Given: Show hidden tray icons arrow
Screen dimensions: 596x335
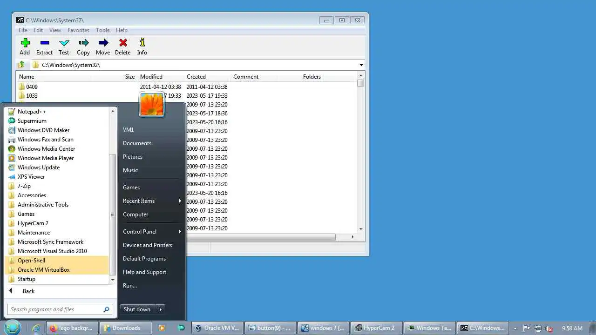Looking at the screenshot, I should [515, 328].
